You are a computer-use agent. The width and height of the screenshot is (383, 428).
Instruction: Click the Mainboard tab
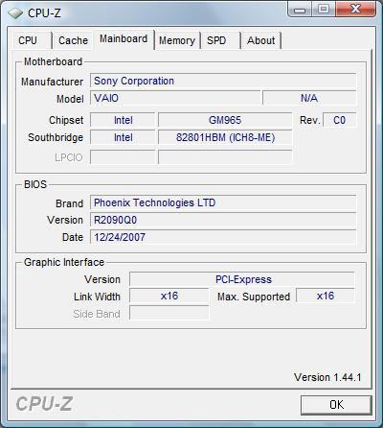[124, 39]
